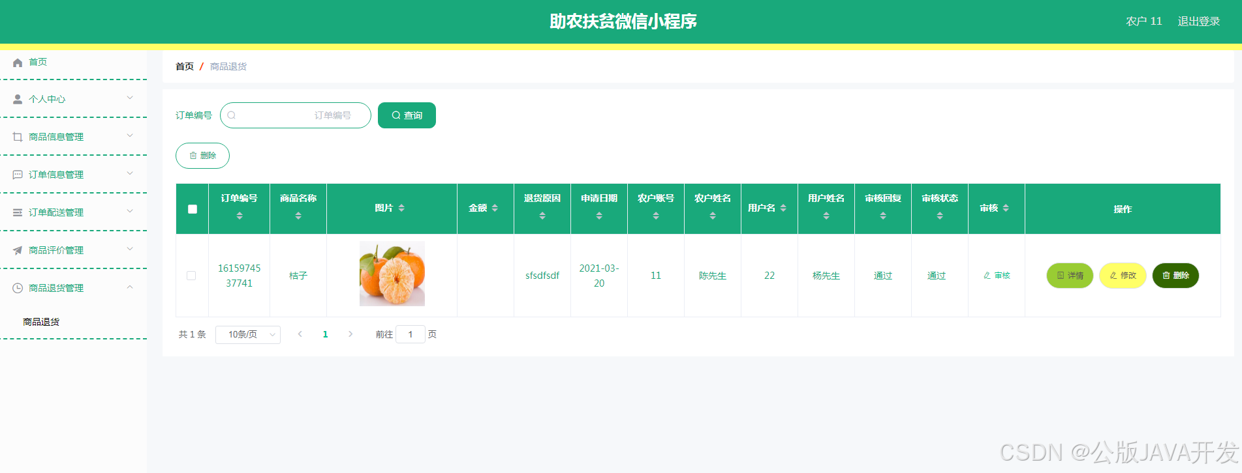Viewport: 1242px width, 473px height.
Task: Click the orange product thumbnail image
Action: 392,274
